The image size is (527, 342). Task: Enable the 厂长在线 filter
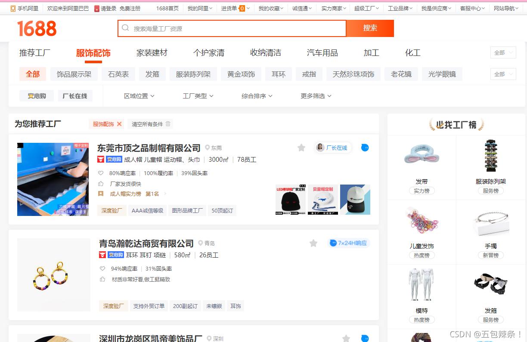pyautogui.click(x=74, y=96)
